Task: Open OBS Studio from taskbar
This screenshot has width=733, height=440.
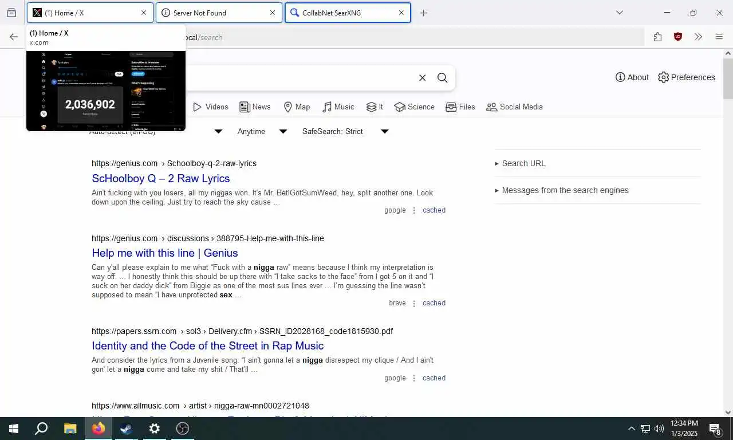Action: (182, 429)
